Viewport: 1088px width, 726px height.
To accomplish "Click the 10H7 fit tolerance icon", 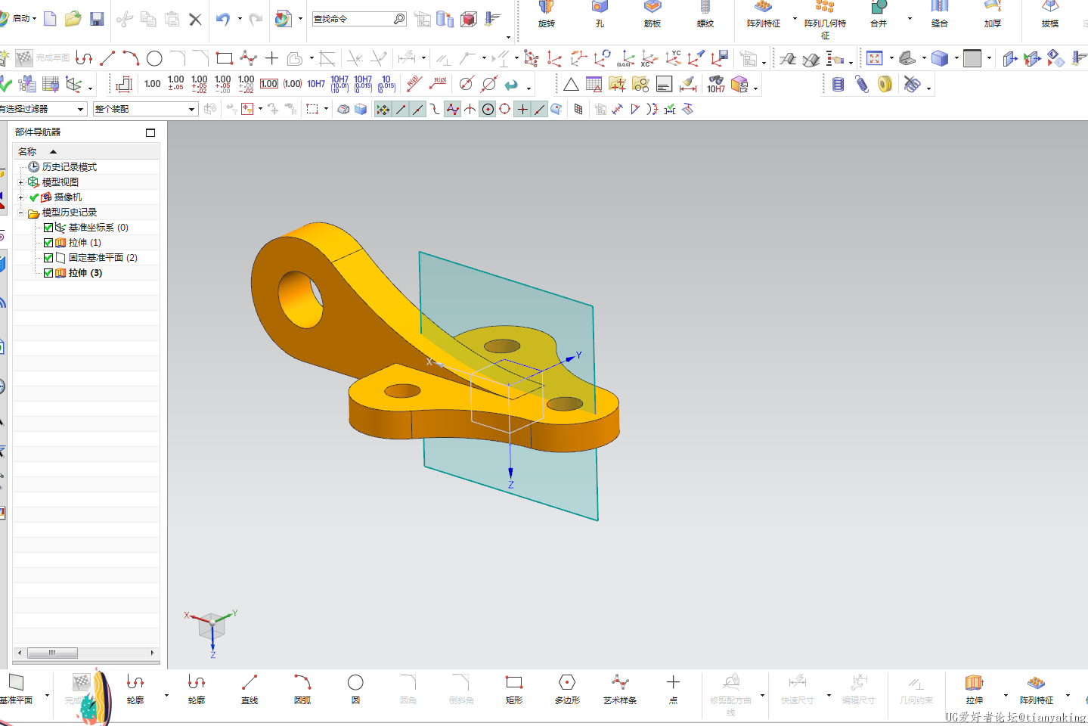I will pyautogui.click(x=316, y=84).
